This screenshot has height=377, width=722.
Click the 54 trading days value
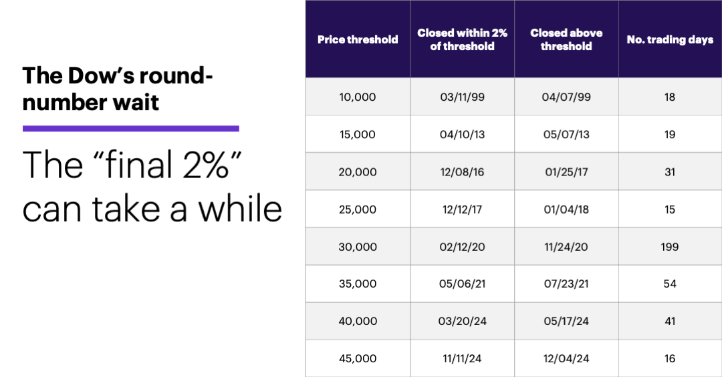pyautogui.click(x=670, y=284)
